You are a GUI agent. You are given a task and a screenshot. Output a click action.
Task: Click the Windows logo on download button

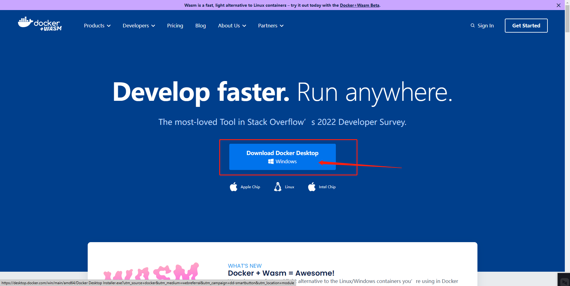(271, 161)
